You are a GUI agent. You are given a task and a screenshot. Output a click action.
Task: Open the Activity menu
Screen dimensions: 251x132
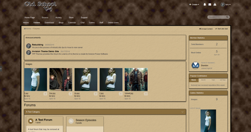59,18
